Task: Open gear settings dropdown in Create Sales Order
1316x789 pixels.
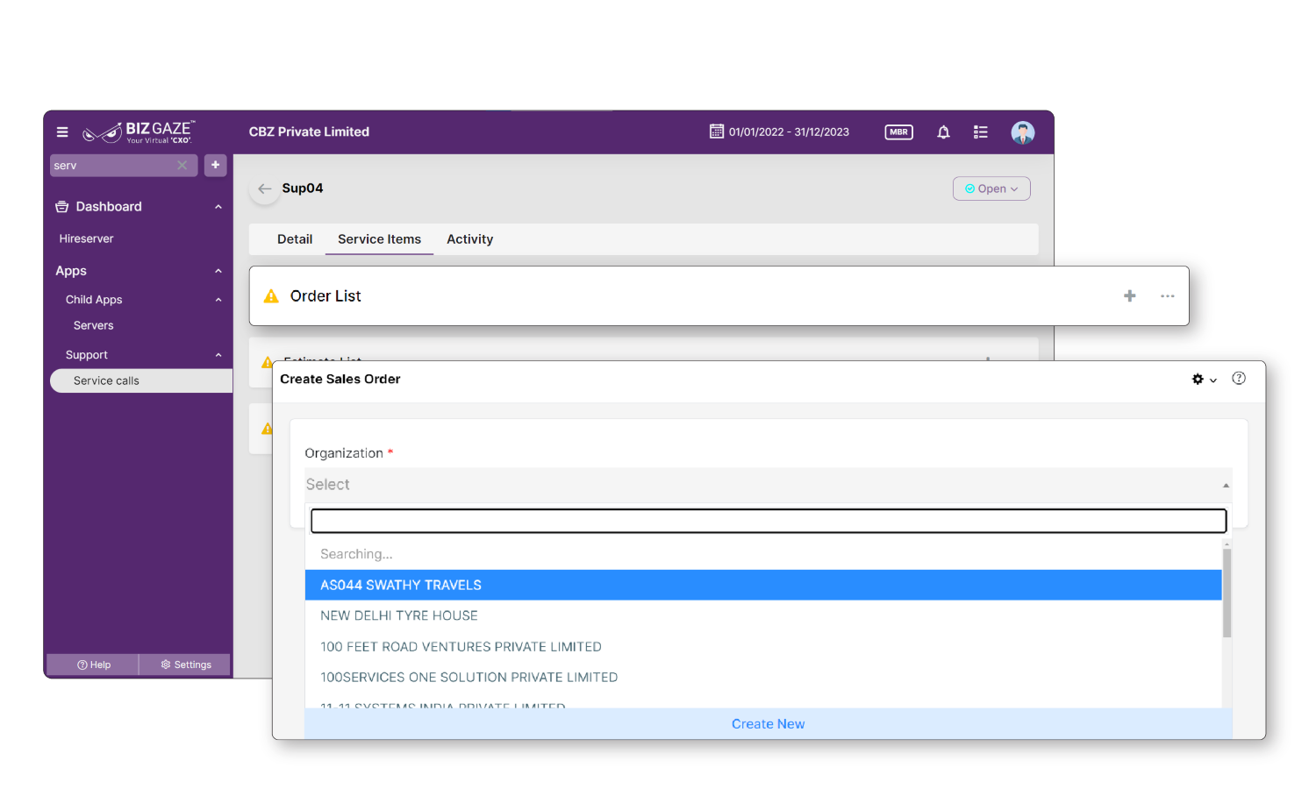Action: tap(1203, 380)
